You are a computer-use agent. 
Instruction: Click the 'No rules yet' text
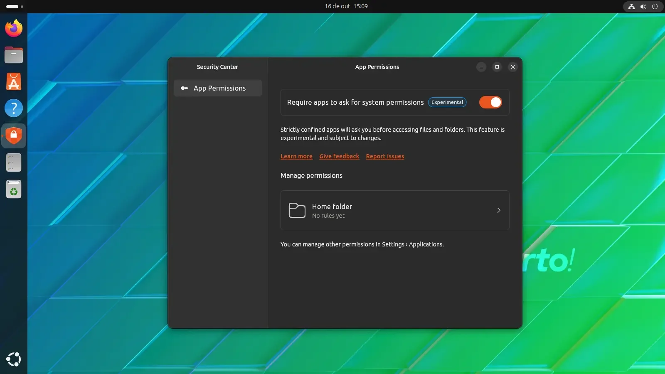pyautogui.click(x=328, y=216)
